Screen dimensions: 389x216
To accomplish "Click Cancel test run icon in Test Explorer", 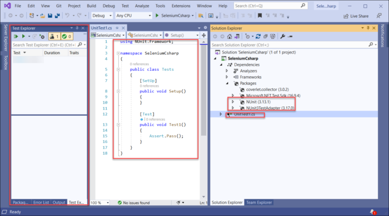I will click(42, 37).
